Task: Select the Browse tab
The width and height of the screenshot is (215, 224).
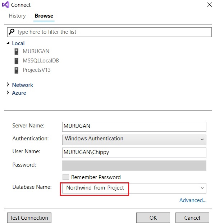Action: [x=44, y=16]
